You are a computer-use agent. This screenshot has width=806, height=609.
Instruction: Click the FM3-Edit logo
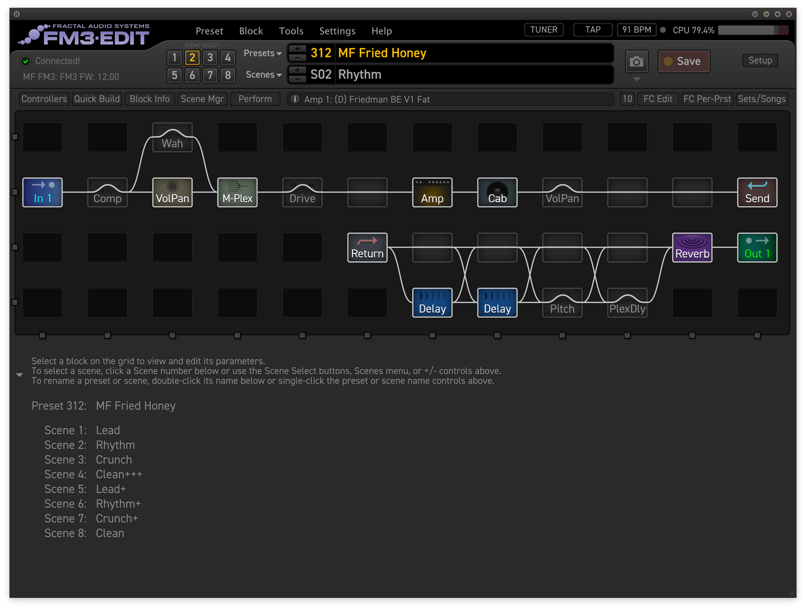click(85, 35)
